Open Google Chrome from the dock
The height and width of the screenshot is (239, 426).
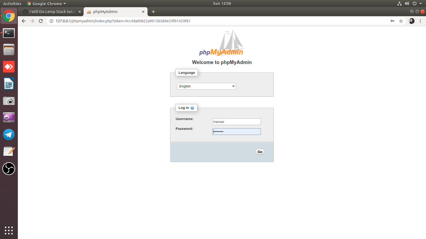click(x=9, y=16)
